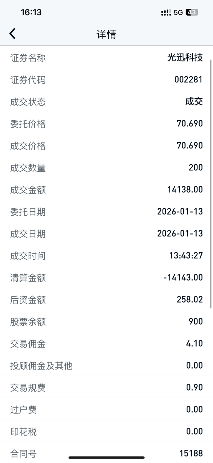Tap the 5G network indicator

tap(178, 13)
